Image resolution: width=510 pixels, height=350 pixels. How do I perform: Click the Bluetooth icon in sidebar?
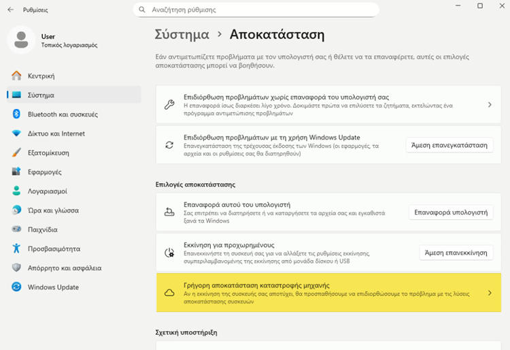point(16,114)
